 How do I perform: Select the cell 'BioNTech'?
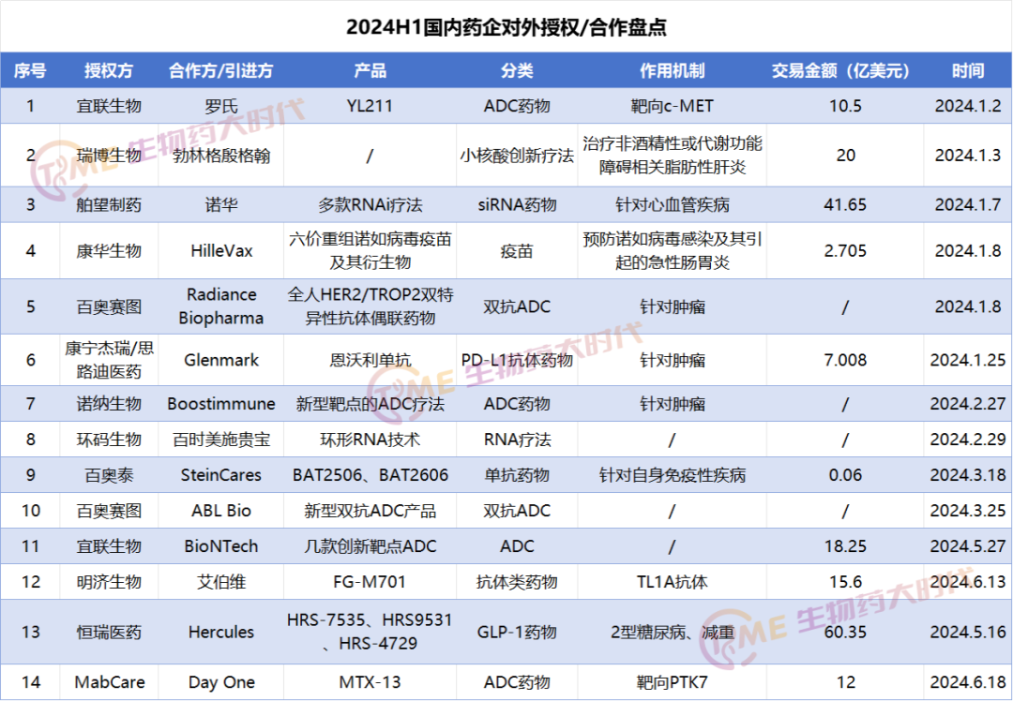tap(221, 546)
